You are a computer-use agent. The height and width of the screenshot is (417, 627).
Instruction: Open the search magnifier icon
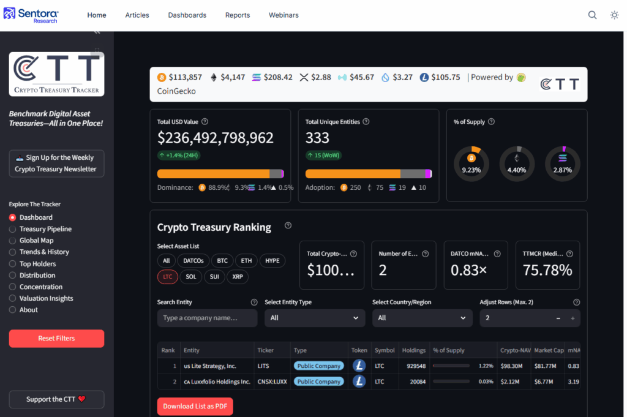(x=592, y=15)
